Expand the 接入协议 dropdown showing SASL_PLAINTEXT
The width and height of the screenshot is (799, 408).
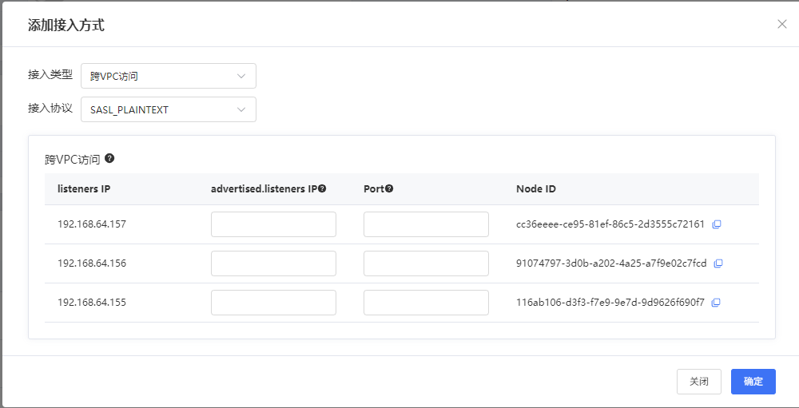tap(169, 109)
